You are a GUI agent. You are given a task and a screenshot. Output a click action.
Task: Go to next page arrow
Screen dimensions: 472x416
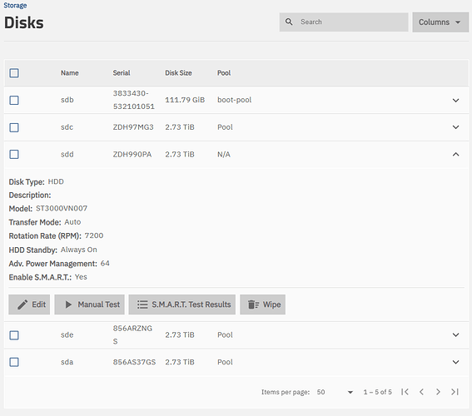pyautogui.click(x=438, y=392)
